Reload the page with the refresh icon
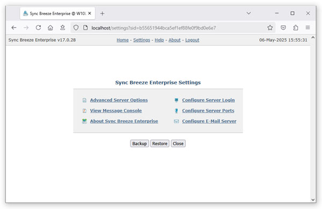This screenshot has width=322, height=209. coord(38,27)
